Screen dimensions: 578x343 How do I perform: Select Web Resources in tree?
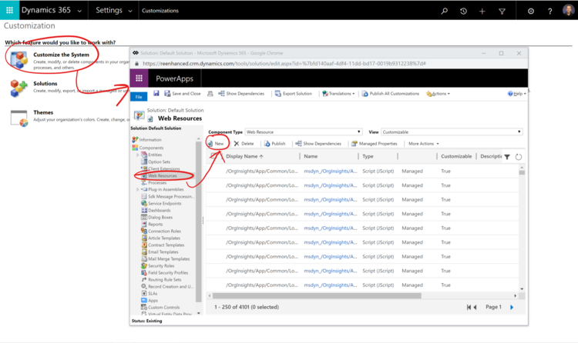(x=162, y=176)
